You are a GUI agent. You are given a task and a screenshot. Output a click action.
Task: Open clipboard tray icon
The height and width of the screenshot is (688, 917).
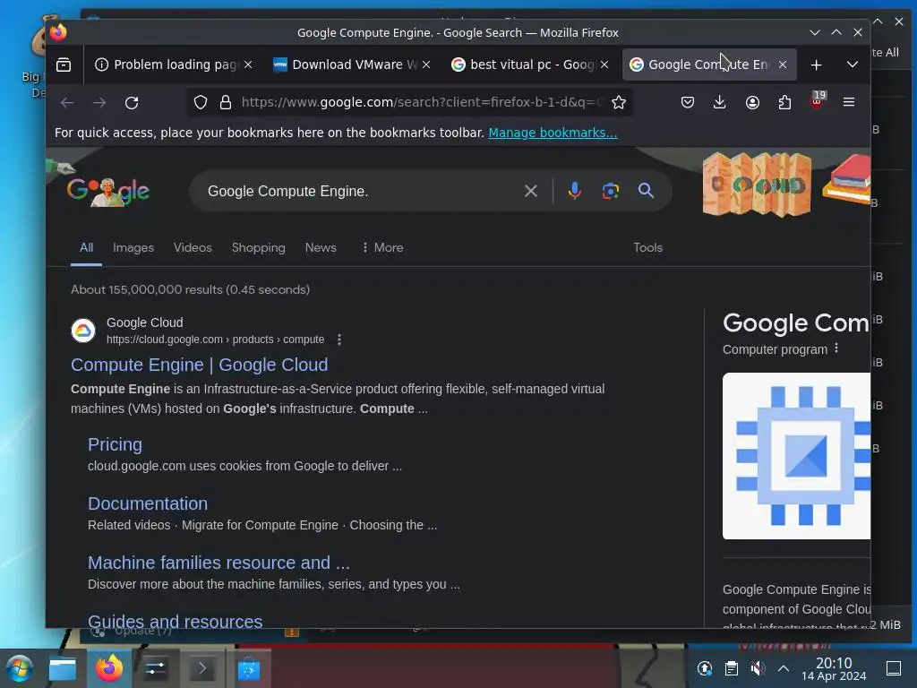[x=731, y=668]
